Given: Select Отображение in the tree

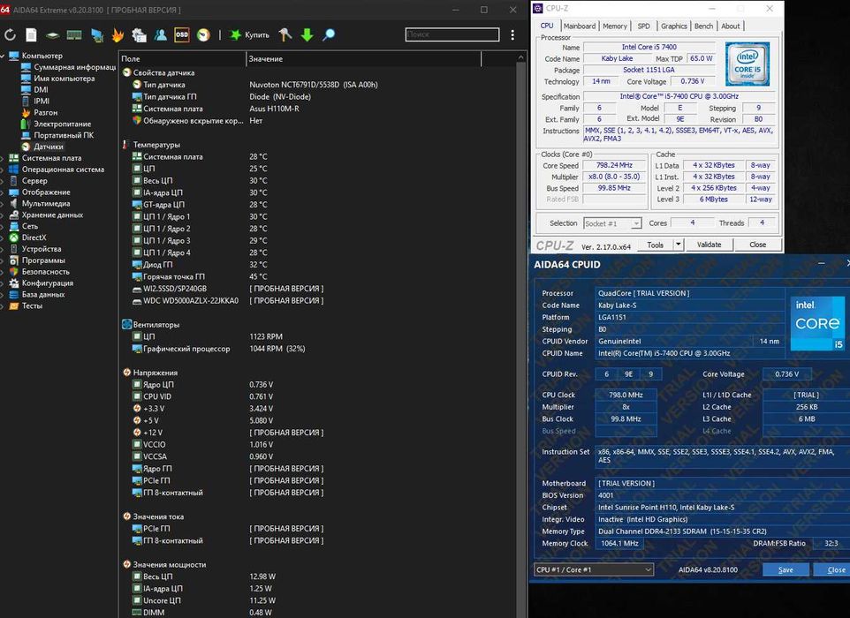Looking at the screenshot, I should coord(46,192).
